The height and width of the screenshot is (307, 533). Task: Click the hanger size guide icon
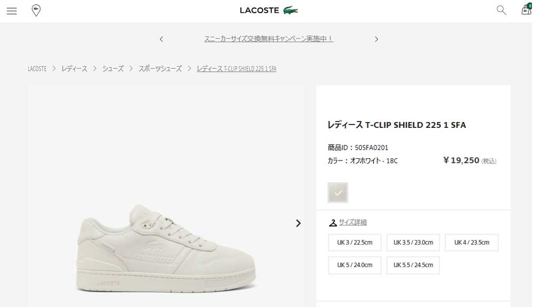pyautogui.click(x=333, y=223)
